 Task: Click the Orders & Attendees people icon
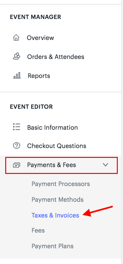(x=17, y=57)
